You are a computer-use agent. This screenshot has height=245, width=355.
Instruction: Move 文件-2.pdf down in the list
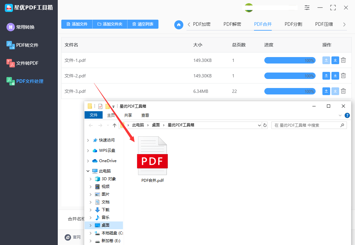(x=335, y=76)
